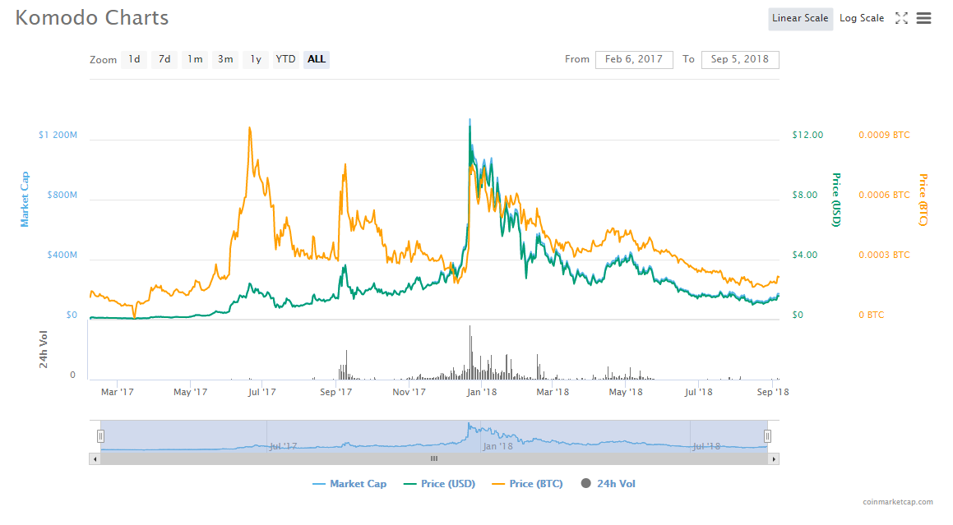Click the coinmarketcap.com credit link
The height and width of the screenshot is (525, 953).
pos(898,502)
